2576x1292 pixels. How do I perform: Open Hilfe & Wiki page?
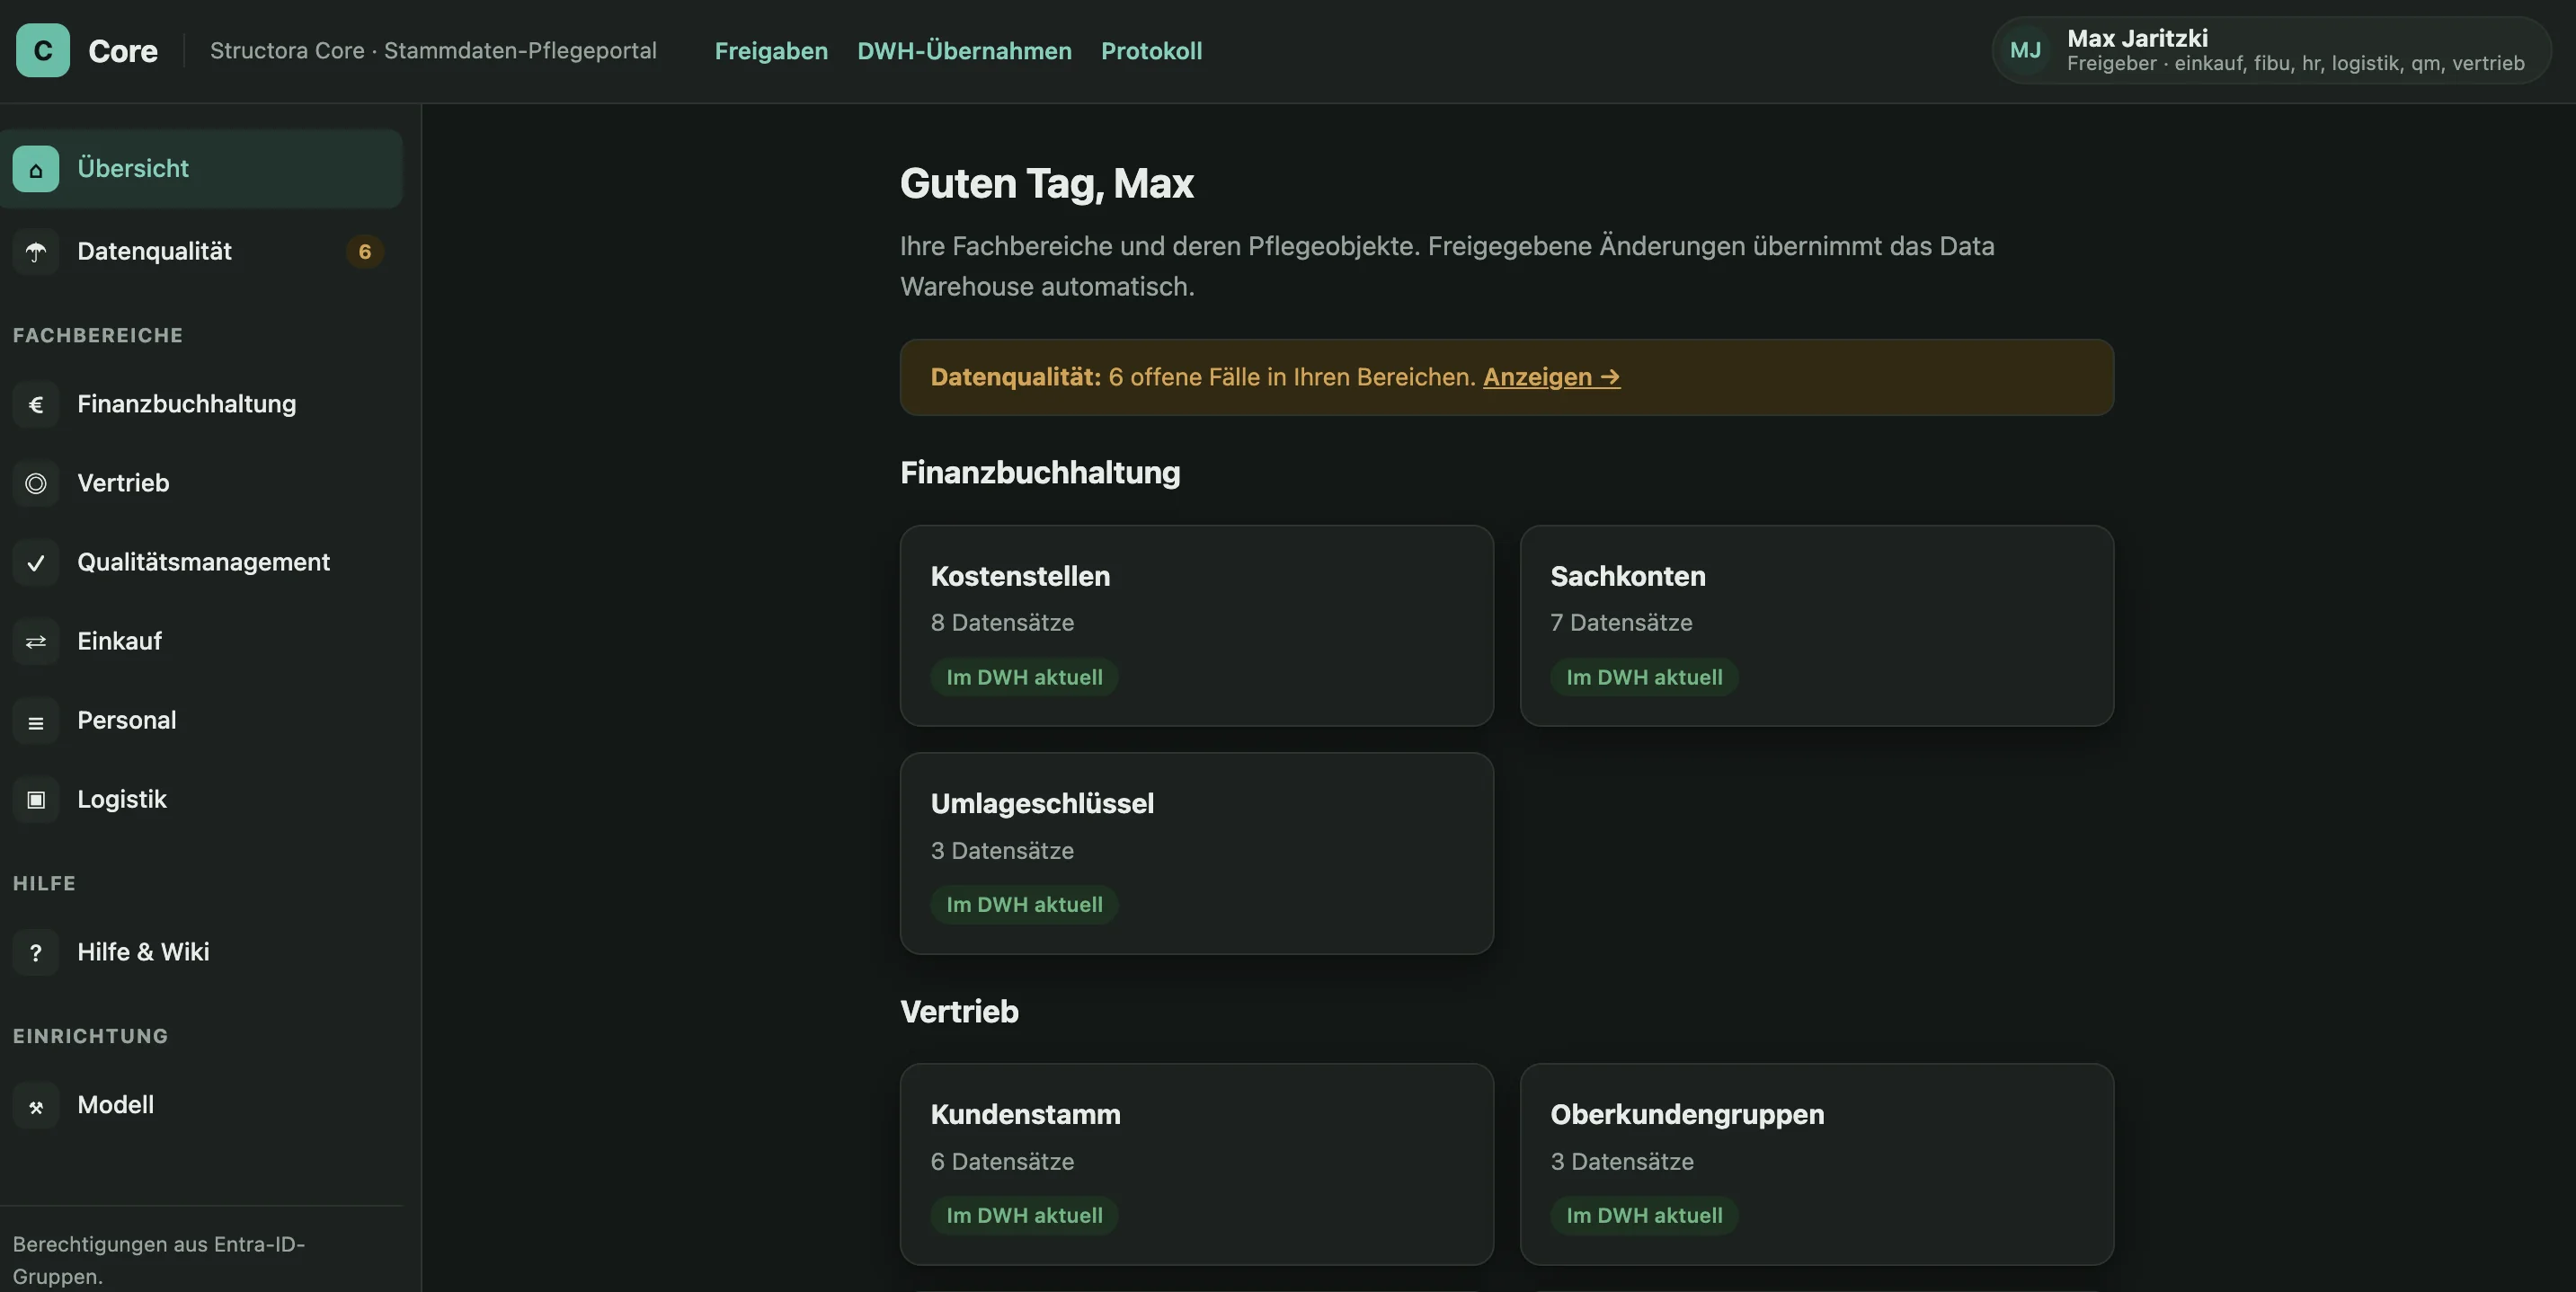click(201, 952)
